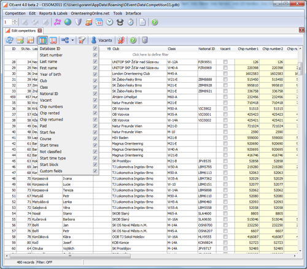307x269 pixels.
Task: Sort by the Chip number1 column header
Action: (247, 48)
